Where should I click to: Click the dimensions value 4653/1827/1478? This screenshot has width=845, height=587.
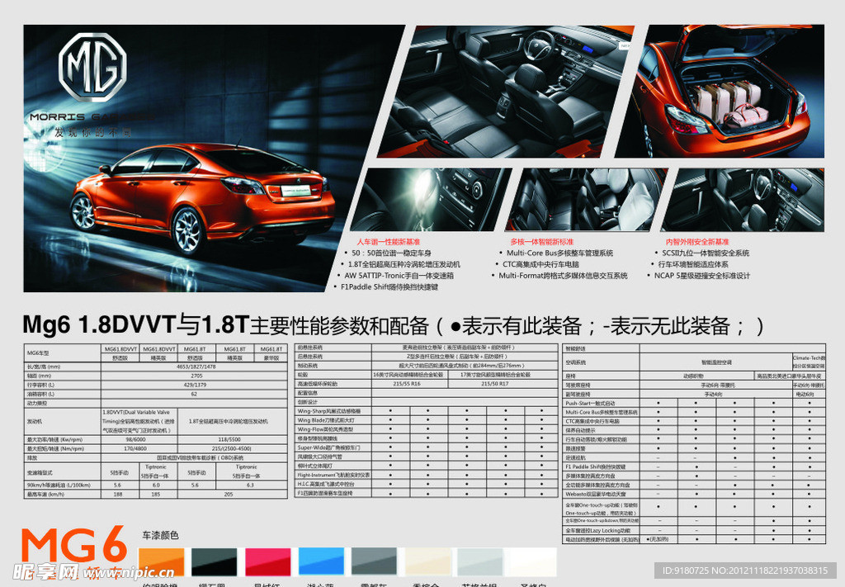(196, 367)
